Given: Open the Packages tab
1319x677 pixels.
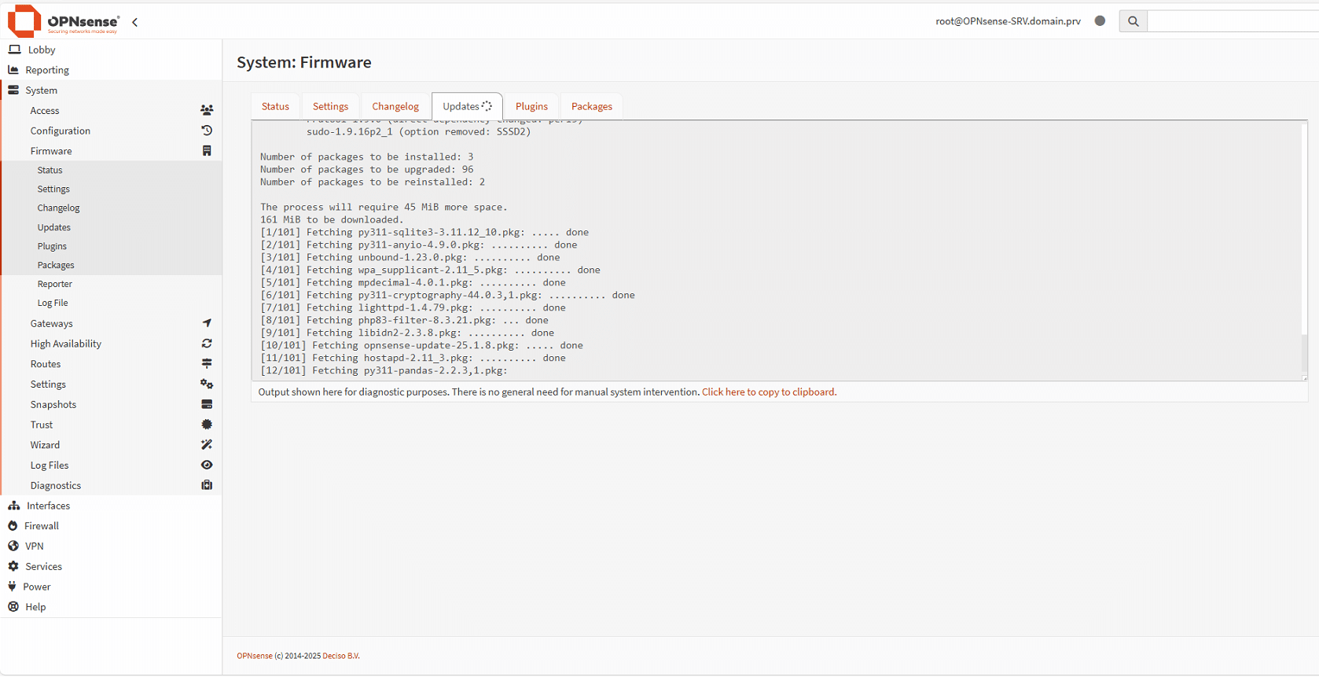Looking at the screenshot, I should click(x=592, y=106).
